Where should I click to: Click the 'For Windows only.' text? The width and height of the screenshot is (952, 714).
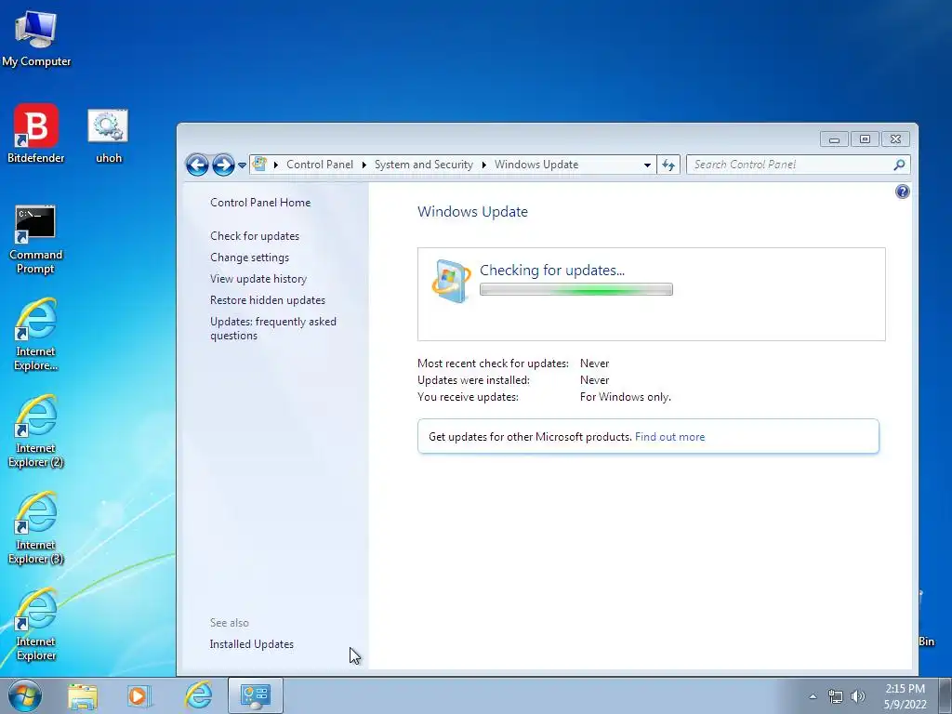[x=626, y=397]
